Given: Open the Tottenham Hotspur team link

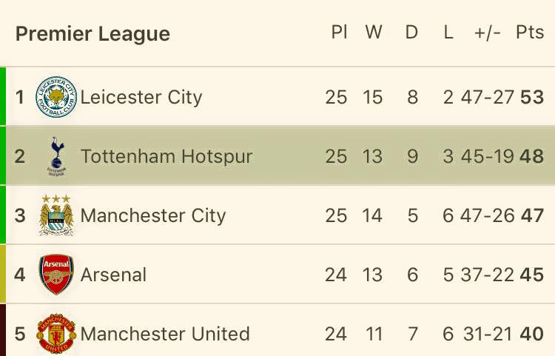Looking at the screenshot, I should click(166, 156).
